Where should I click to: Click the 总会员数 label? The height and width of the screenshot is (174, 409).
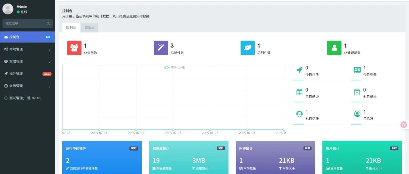click(90, 53)
